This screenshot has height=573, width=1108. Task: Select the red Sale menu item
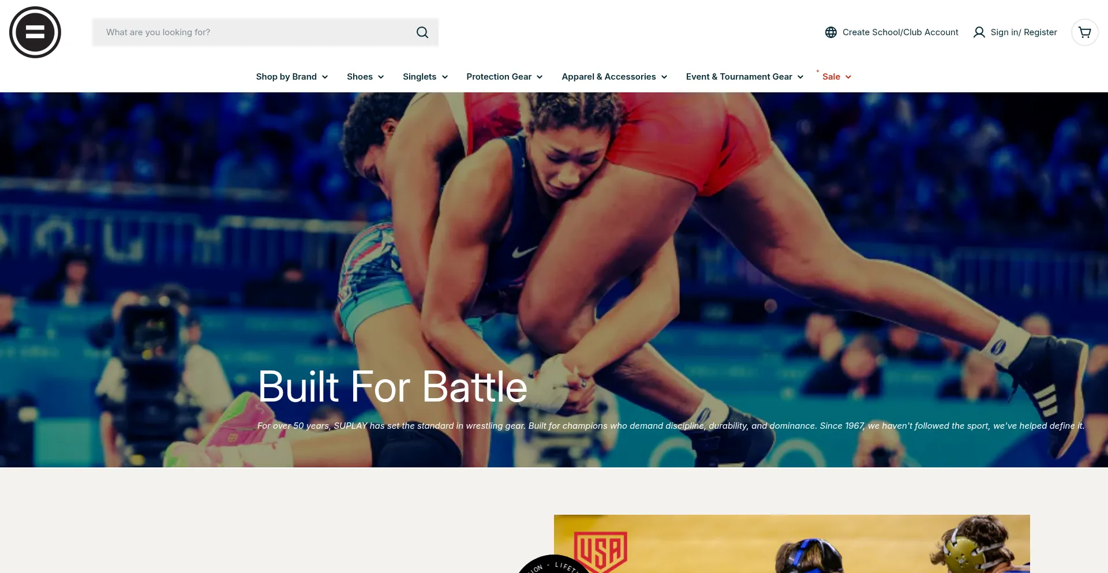[831, 77]
